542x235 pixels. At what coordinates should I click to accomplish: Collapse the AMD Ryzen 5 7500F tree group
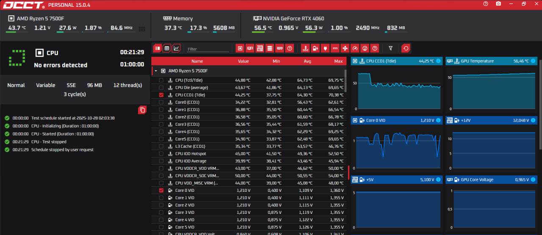pyautogui.click(x=156, y=71)
